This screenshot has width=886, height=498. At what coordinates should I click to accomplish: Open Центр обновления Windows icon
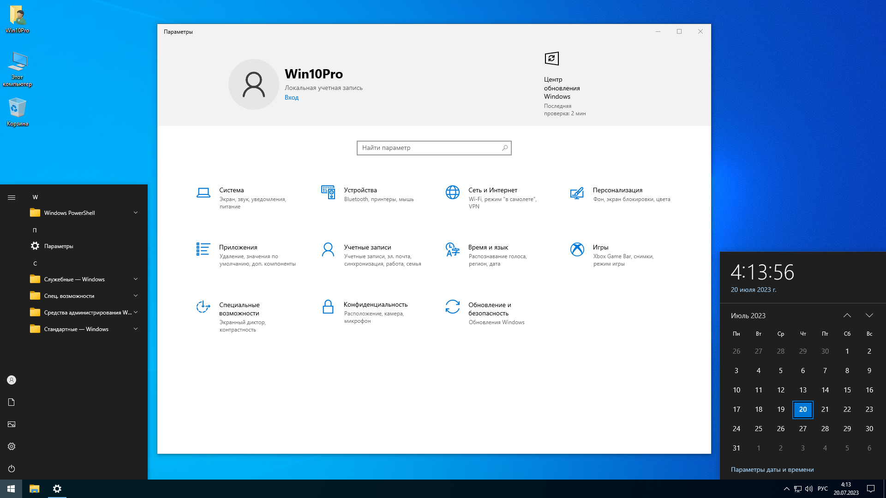click(x=551, y=59)
